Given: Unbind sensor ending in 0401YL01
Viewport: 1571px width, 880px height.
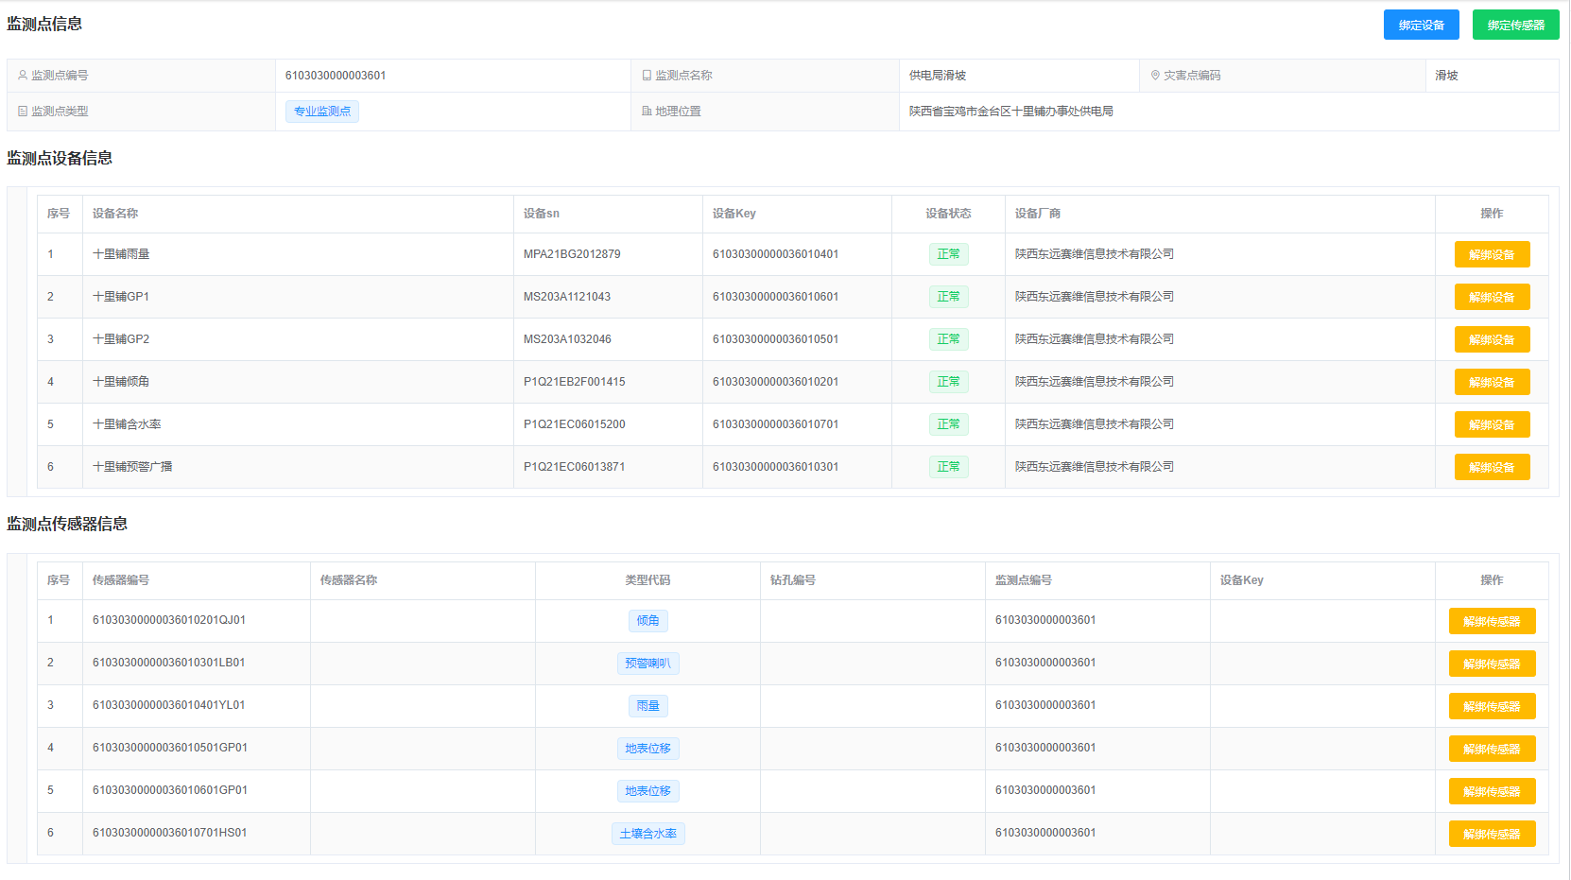Looking at the screenshot, I should pos(1492,706).
